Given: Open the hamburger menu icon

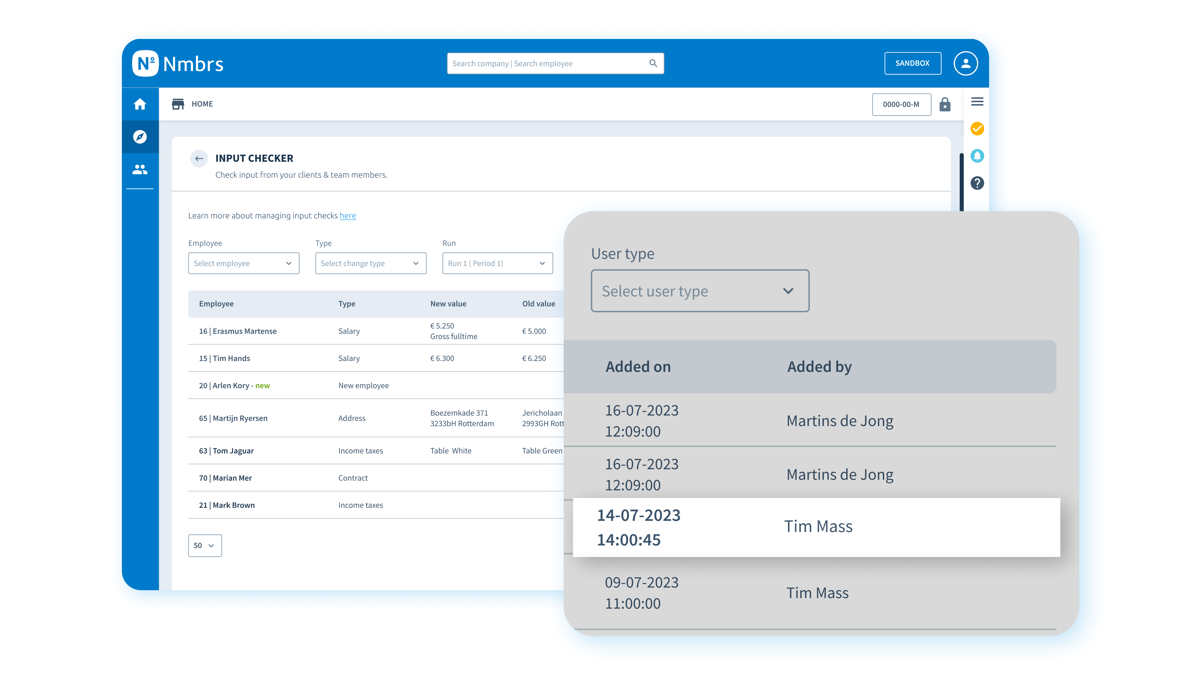Looking at the screenshot, I should click(977, 102).
